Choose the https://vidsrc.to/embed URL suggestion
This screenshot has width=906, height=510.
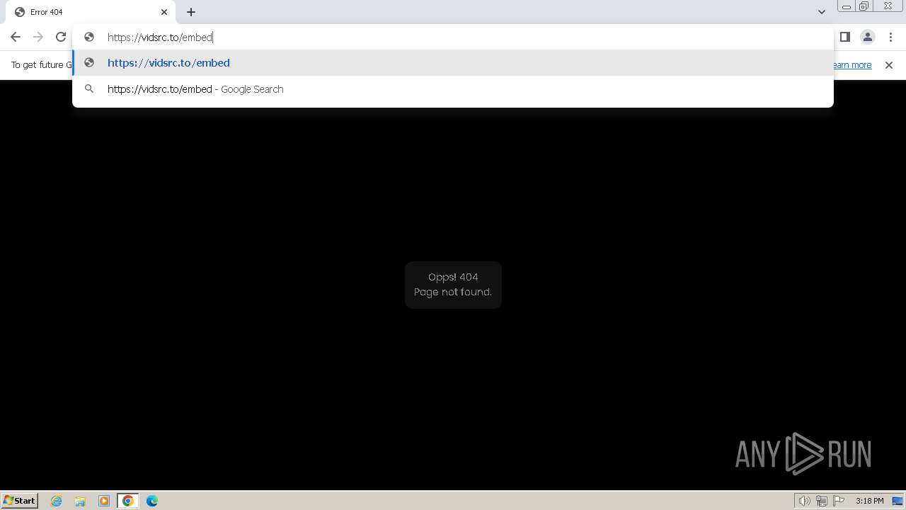pyautogui.click(x=453, y=63)
